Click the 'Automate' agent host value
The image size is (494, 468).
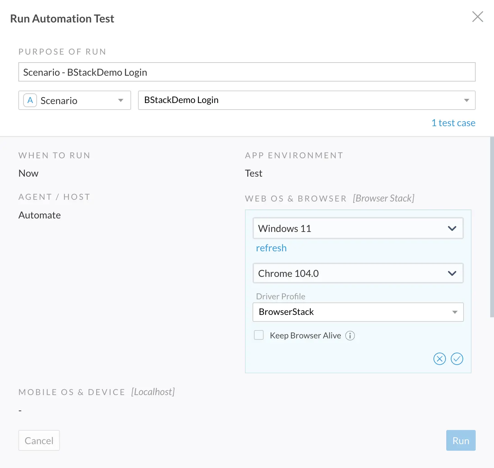coord(39,215)
